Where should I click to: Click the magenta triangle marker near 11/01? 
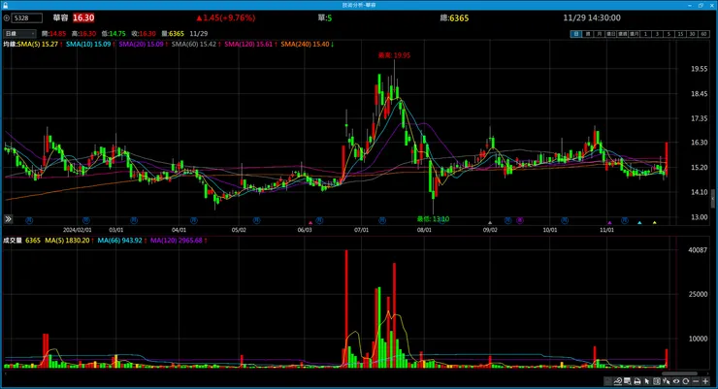click(x=609, y=223)
